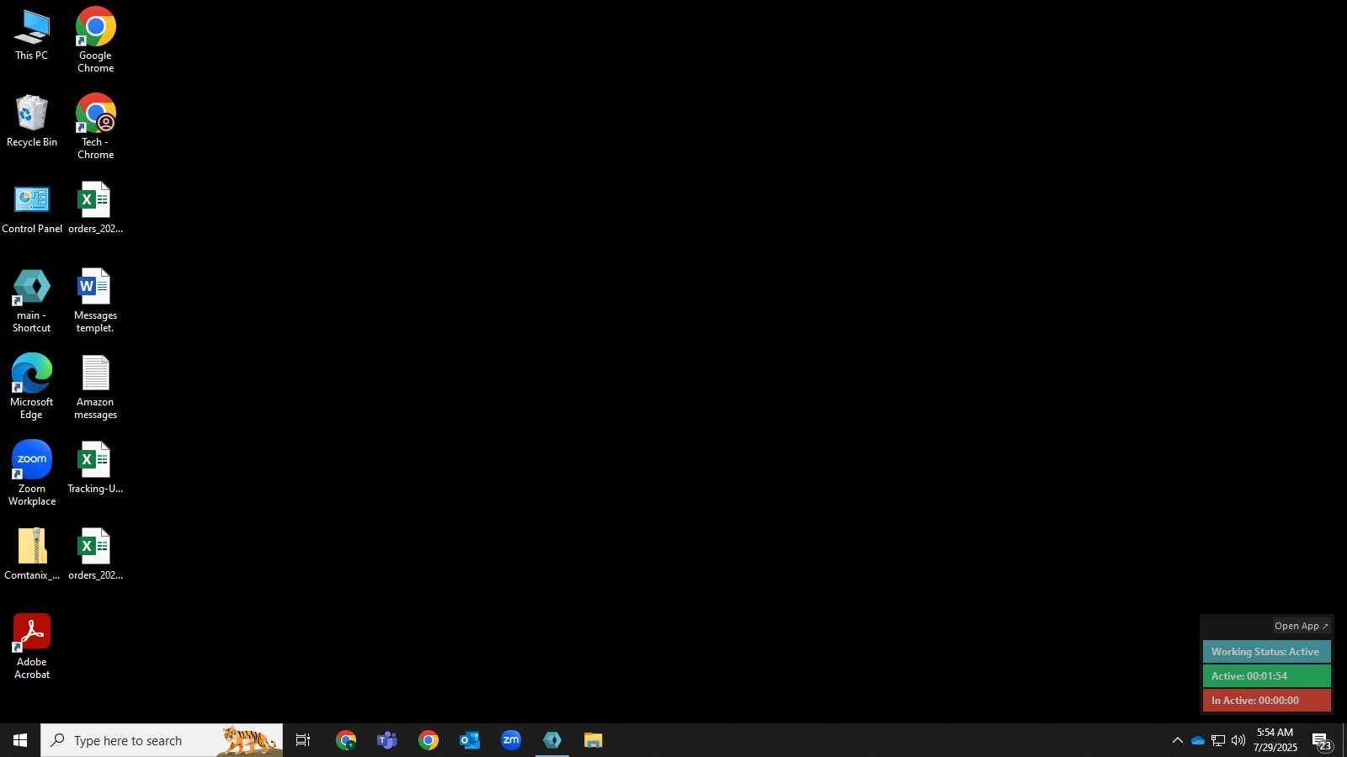Image resolution: width=1347 pixels, height=757 pixels.
Task: Open the network status tray icon
Action: click(x=1218, y=740)
